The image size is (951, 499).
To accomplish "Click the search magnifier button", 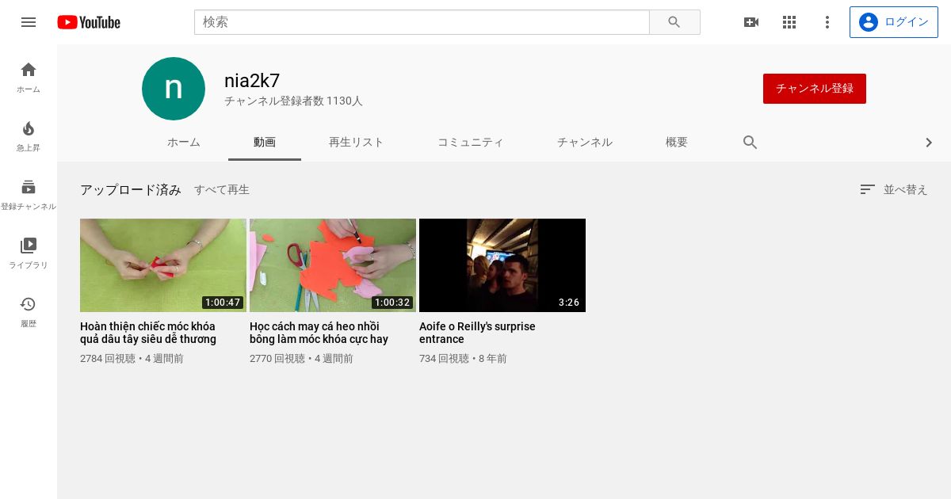I will pyautogui.click(x=674, y=22).
